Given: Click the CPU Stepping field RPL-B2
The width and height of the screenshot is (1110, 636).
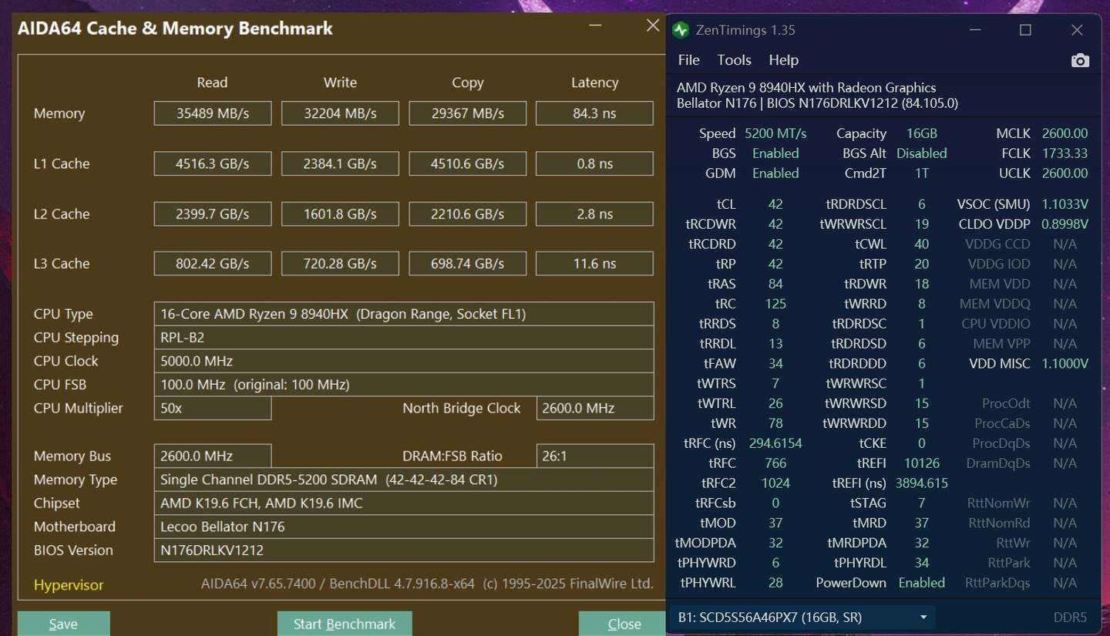Looking at the screenshot, I should tap(404, 338).
